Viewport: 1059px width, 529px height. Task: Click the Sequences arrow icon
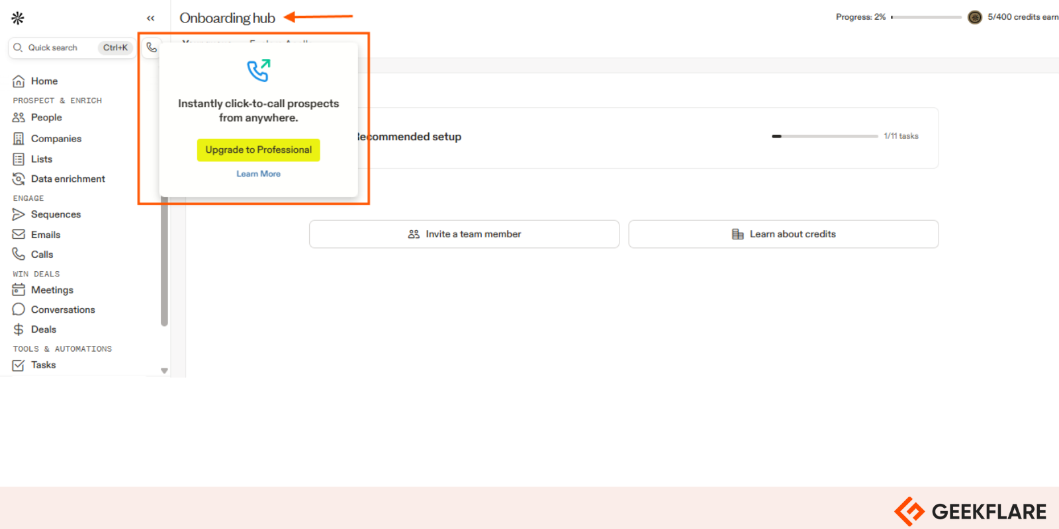(19, 214)
